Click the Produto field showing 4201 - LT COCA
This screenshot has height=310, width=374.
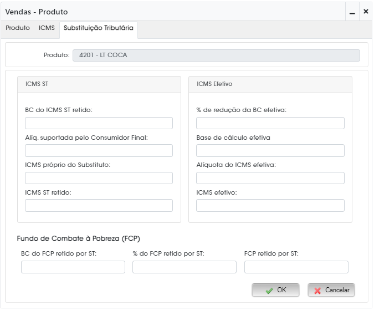tap(216, 55)
